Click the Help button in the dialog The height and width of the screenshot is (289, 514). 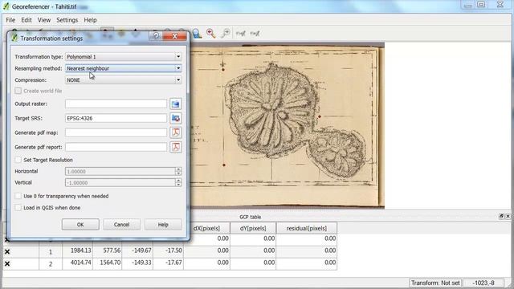click(x=163, y=225)
